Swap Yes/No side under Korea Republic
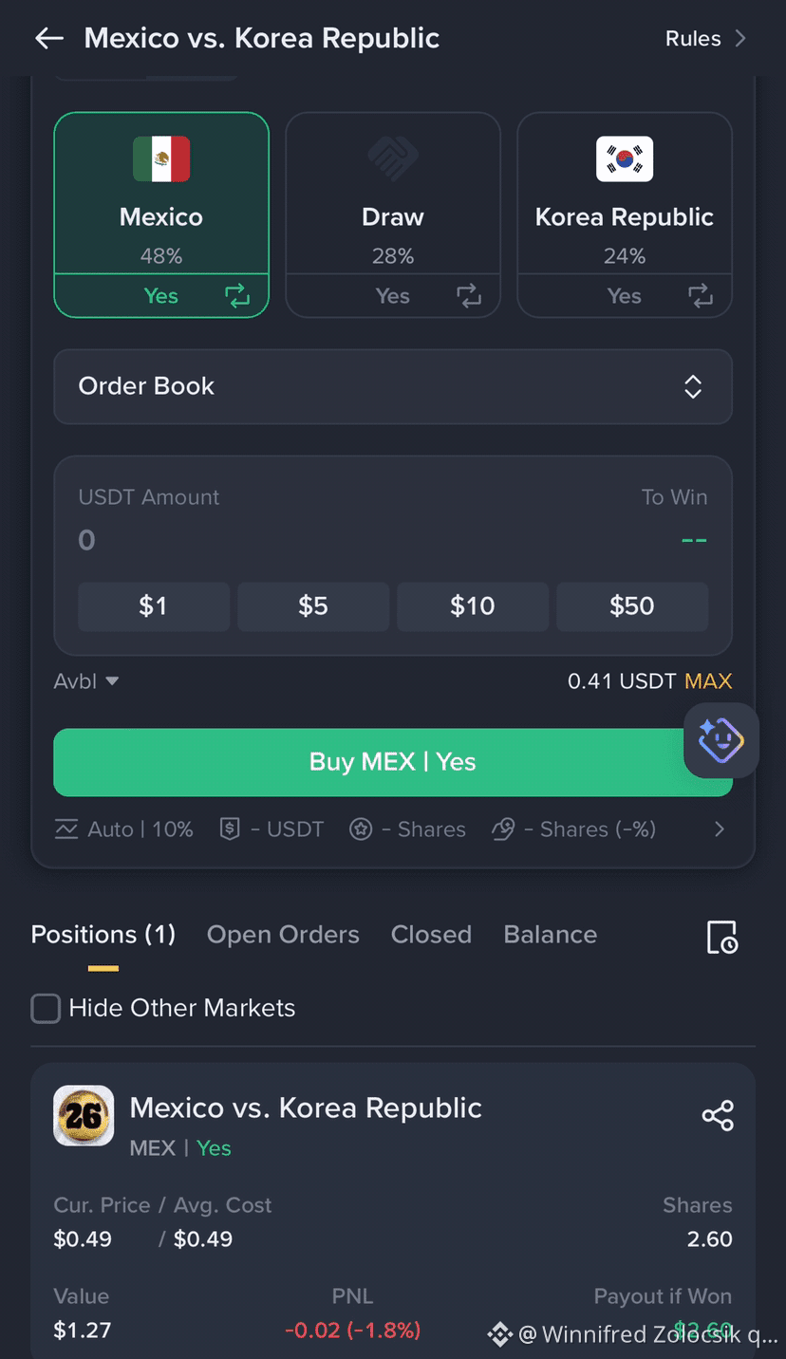 click(x=701, y=296)
